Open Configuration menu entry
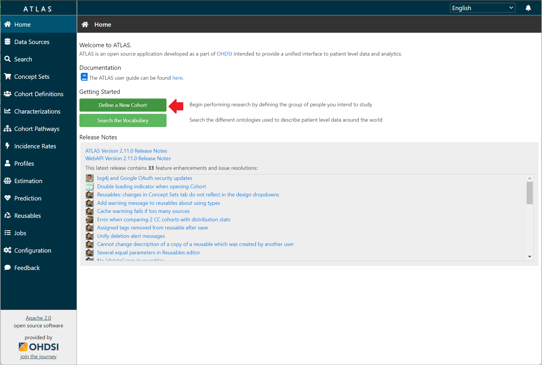 [39, 250]
